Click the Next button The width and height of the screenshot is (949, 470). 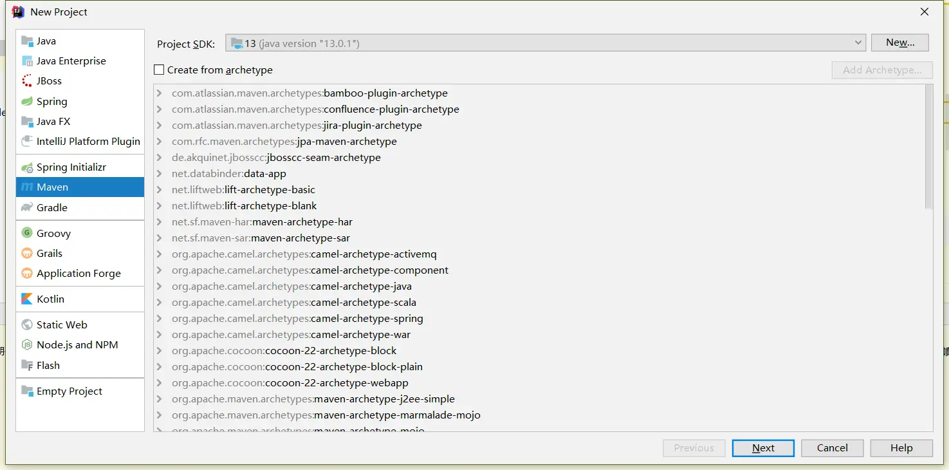point(763,448)
